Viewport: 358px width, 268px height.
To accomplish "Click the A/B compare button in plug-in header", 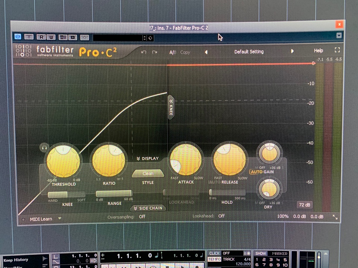I will click(63, 37).
